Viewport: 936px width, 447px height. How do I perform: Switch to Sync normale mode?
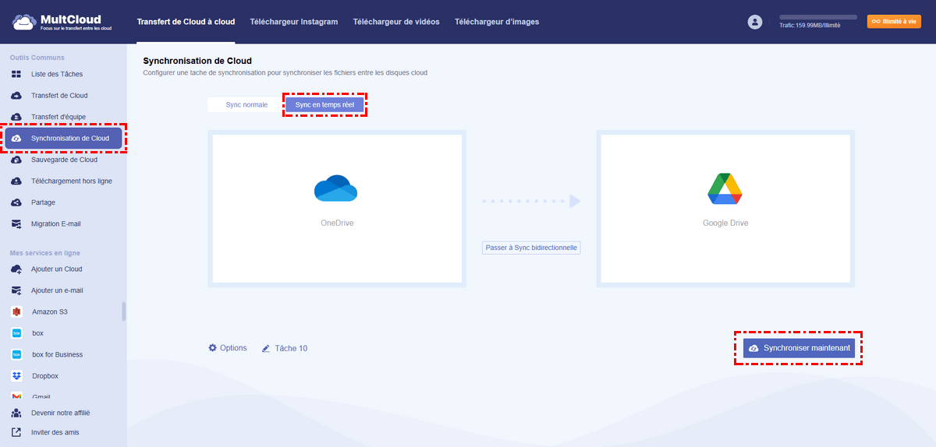point(246,104)
